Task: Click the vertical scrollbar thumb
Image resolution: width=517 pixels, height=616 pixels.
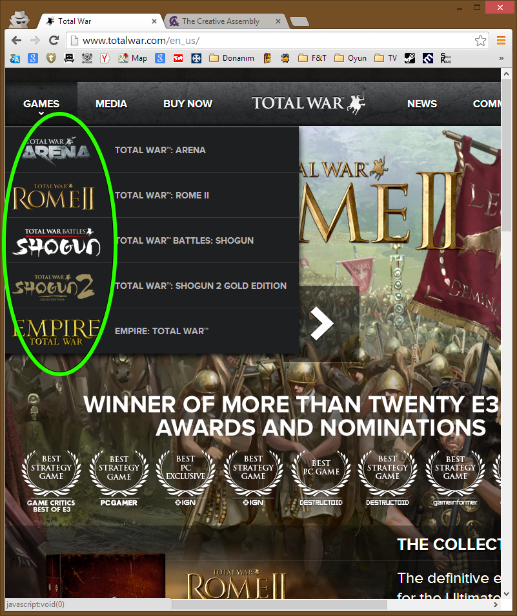Action: click(x=506, y=155)
